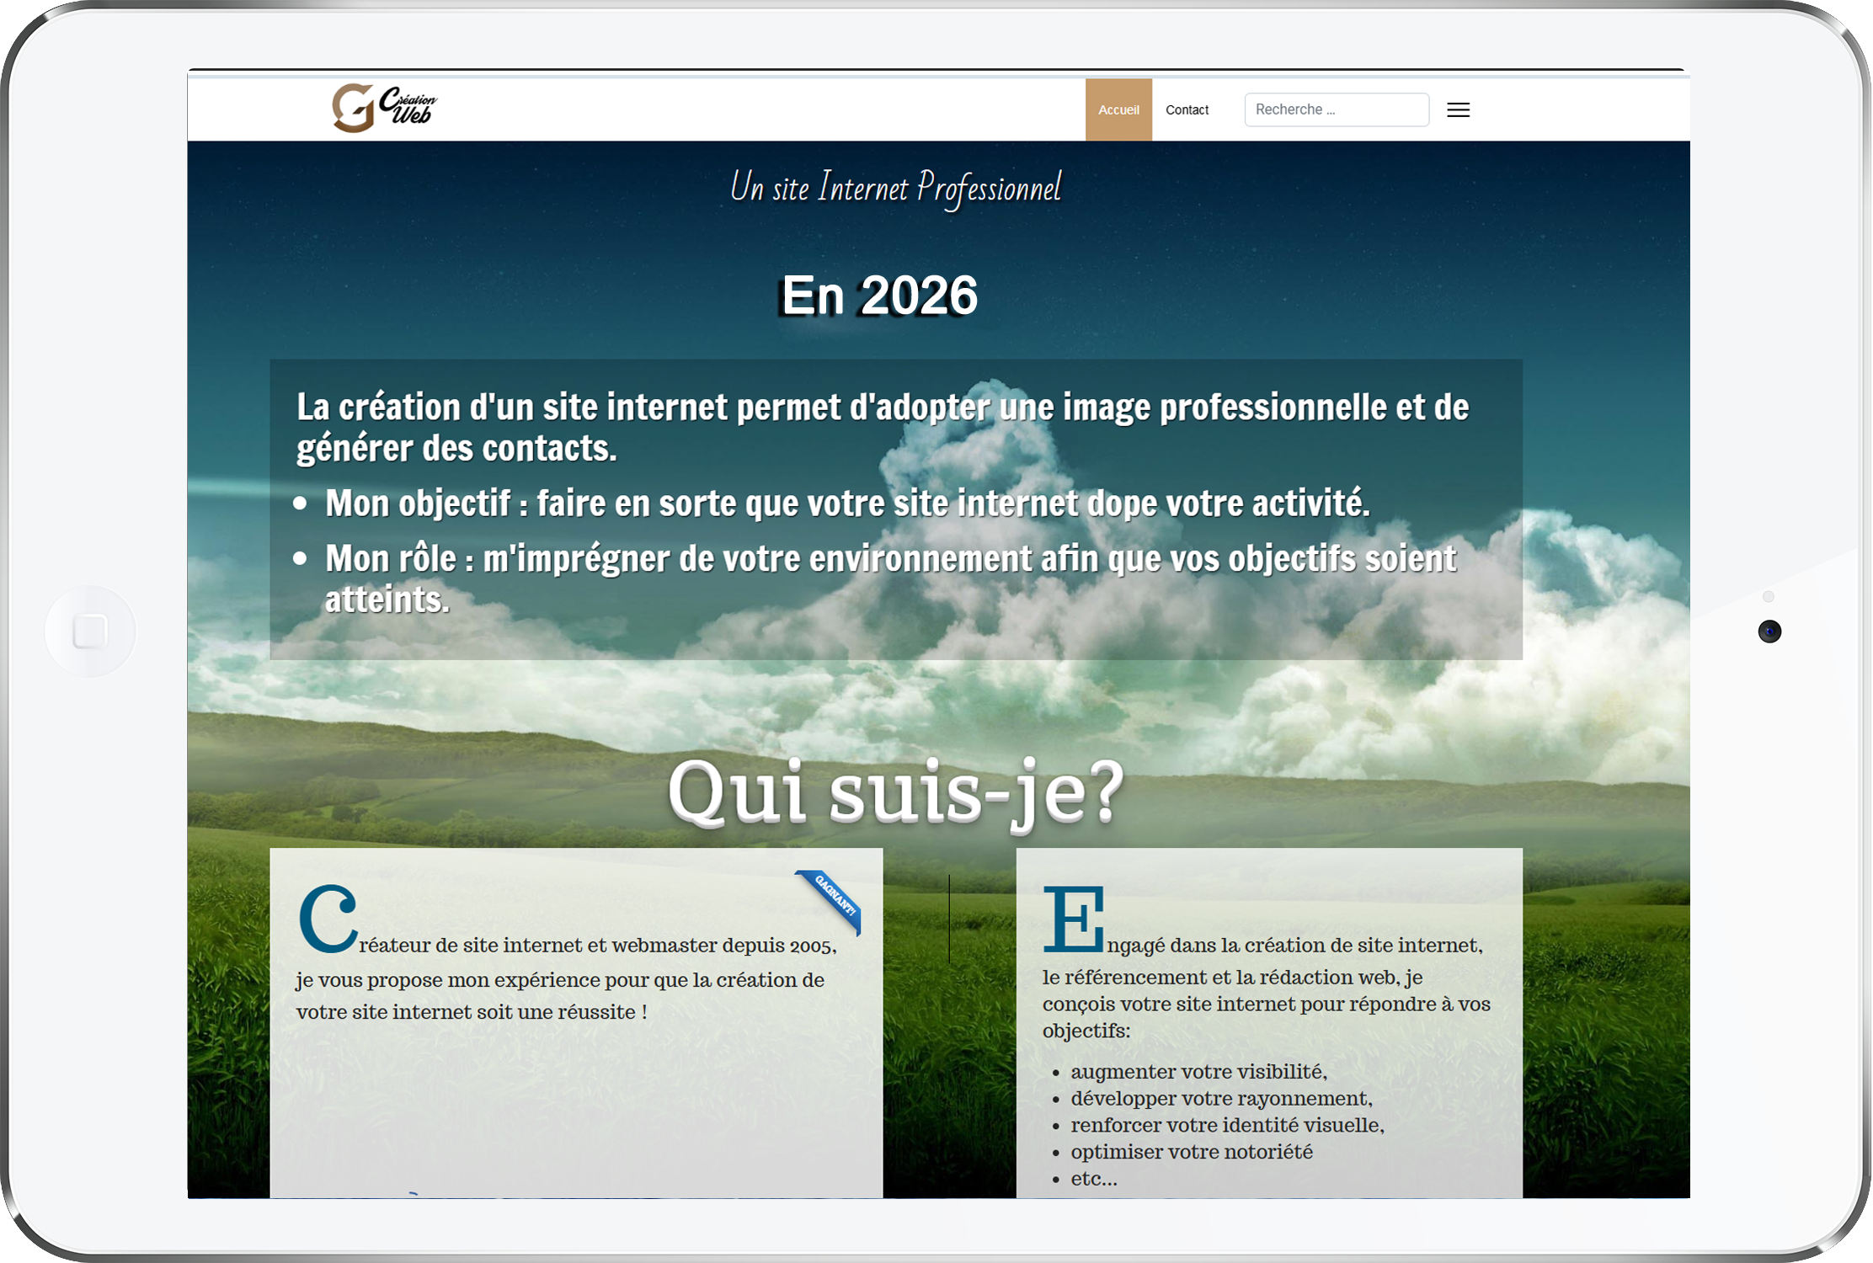This screenshot has width=1873, height=1263.
Task: Click the 'Qui suis-je?' heading
Action: [895, 791]
